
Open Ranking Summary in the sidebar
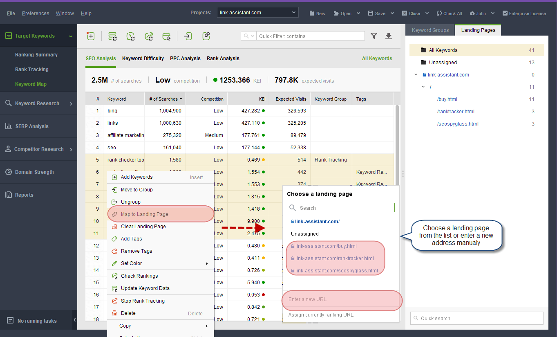pos(36,55)
